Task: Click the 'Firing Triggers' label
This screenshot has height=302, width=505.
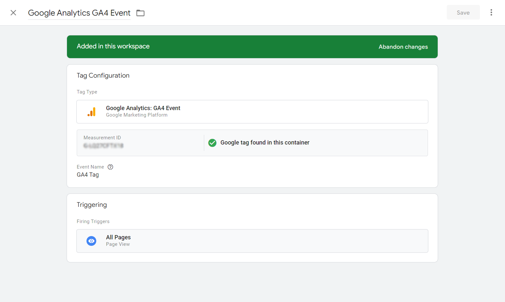Action: pyautogui.click(x=93, y=221)
